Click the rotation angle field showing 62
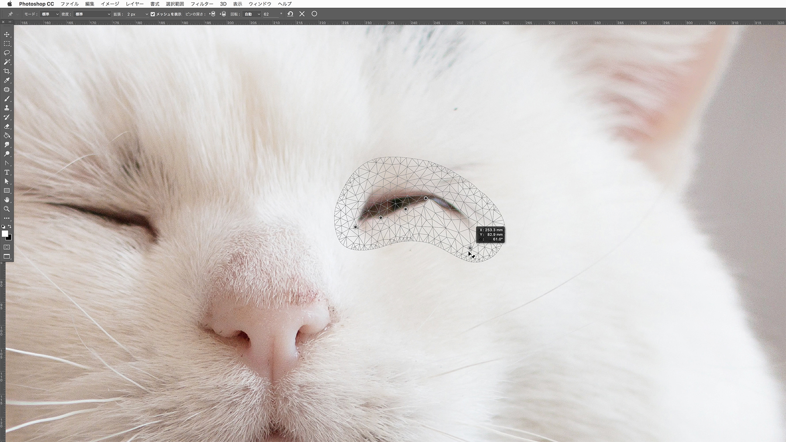The height and width of the screenshot is (442, 786). point(270,14)
